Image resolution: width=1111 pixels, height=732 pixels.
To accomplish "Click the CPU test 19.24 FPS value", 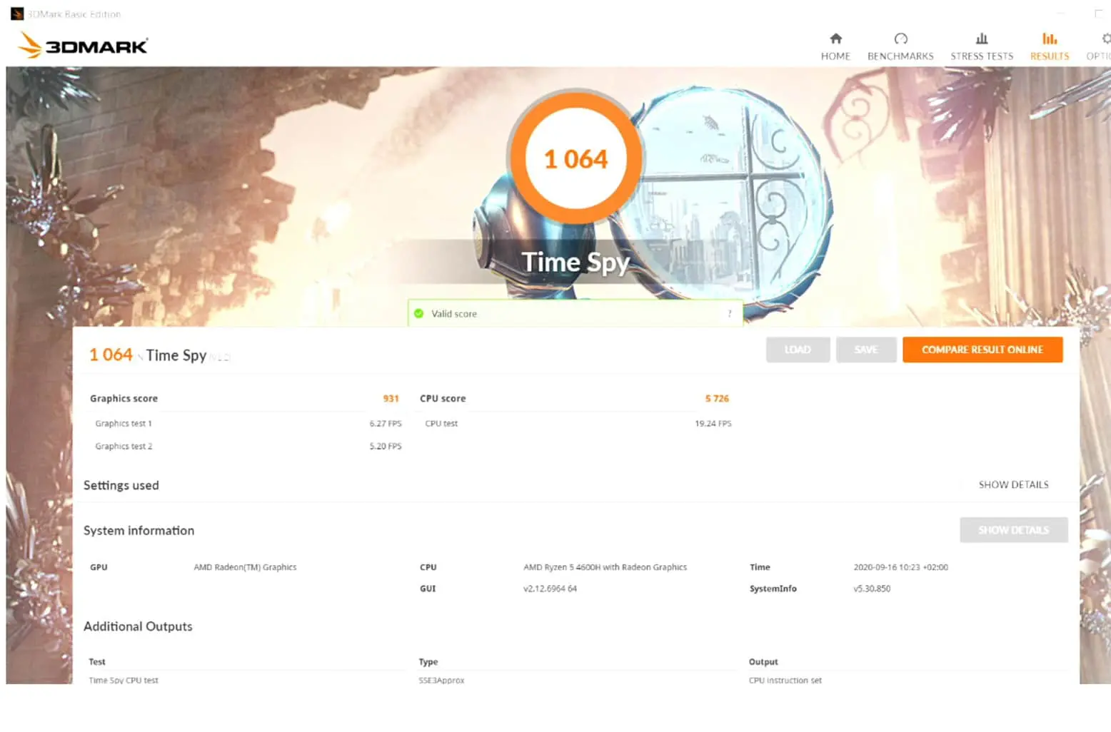I will coord(713,424).
